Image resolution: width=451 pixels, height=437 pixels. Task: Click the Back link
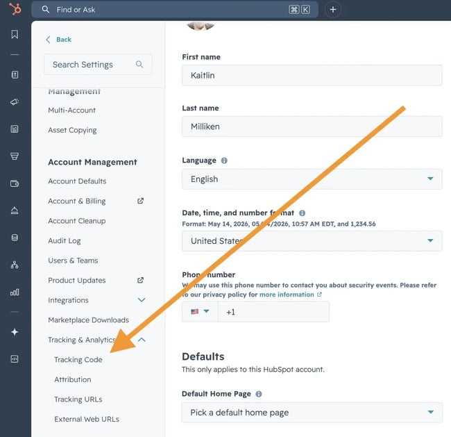pos(64,40)
